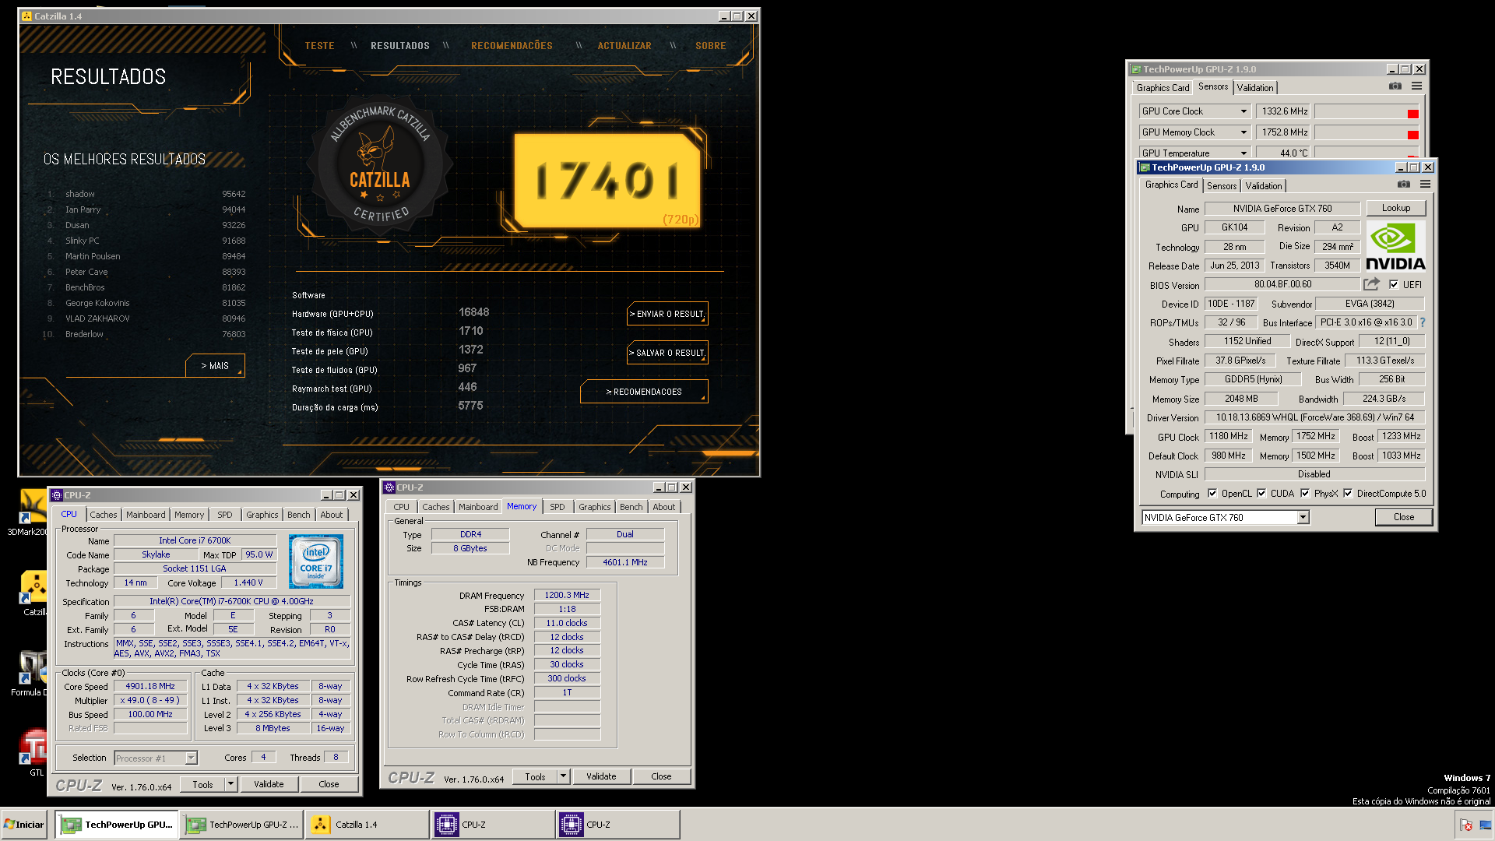Viewport: 1495px width, 841px height.
Task: Toggle the DirectCompute 5.0 checkbox
Action: (x=1347, y=494)
